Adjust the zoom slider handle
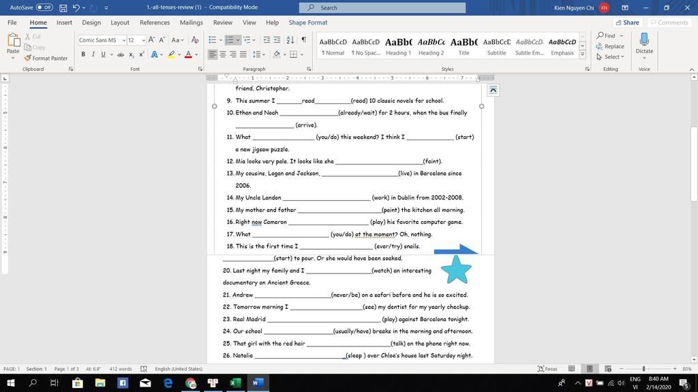Viewport: 698px width, 392px height. pyautogui.click(x=643, y=369)
